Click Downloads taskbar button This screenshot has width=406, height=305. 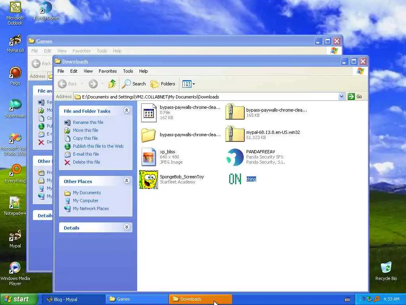pos(200,299)
